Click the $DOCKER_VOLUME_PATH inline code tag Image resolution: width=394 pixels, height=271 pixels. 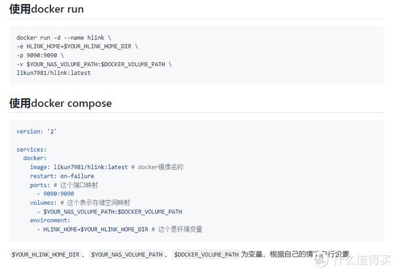pyautogui.click(x=206, y=255)
